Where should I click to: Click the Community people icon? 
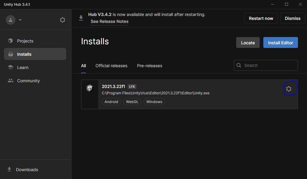point(11,80)
